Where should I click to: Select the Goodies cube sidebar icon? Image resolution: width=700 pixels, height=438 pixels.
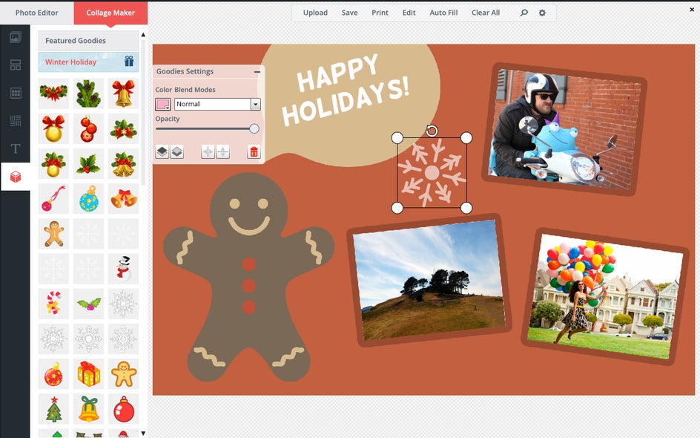pos(15,177)
